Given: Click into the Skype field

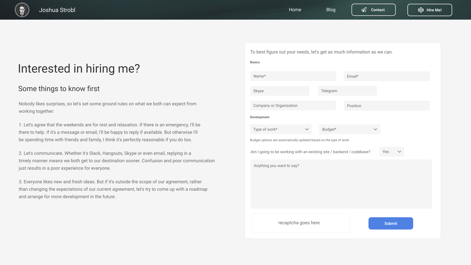Looking at the screenshot, I should coord(279,91).
